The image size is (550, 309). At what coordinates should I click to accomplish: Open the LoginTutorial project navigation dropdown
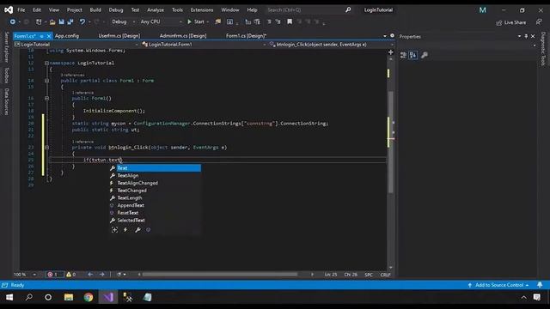click(76, 45)
